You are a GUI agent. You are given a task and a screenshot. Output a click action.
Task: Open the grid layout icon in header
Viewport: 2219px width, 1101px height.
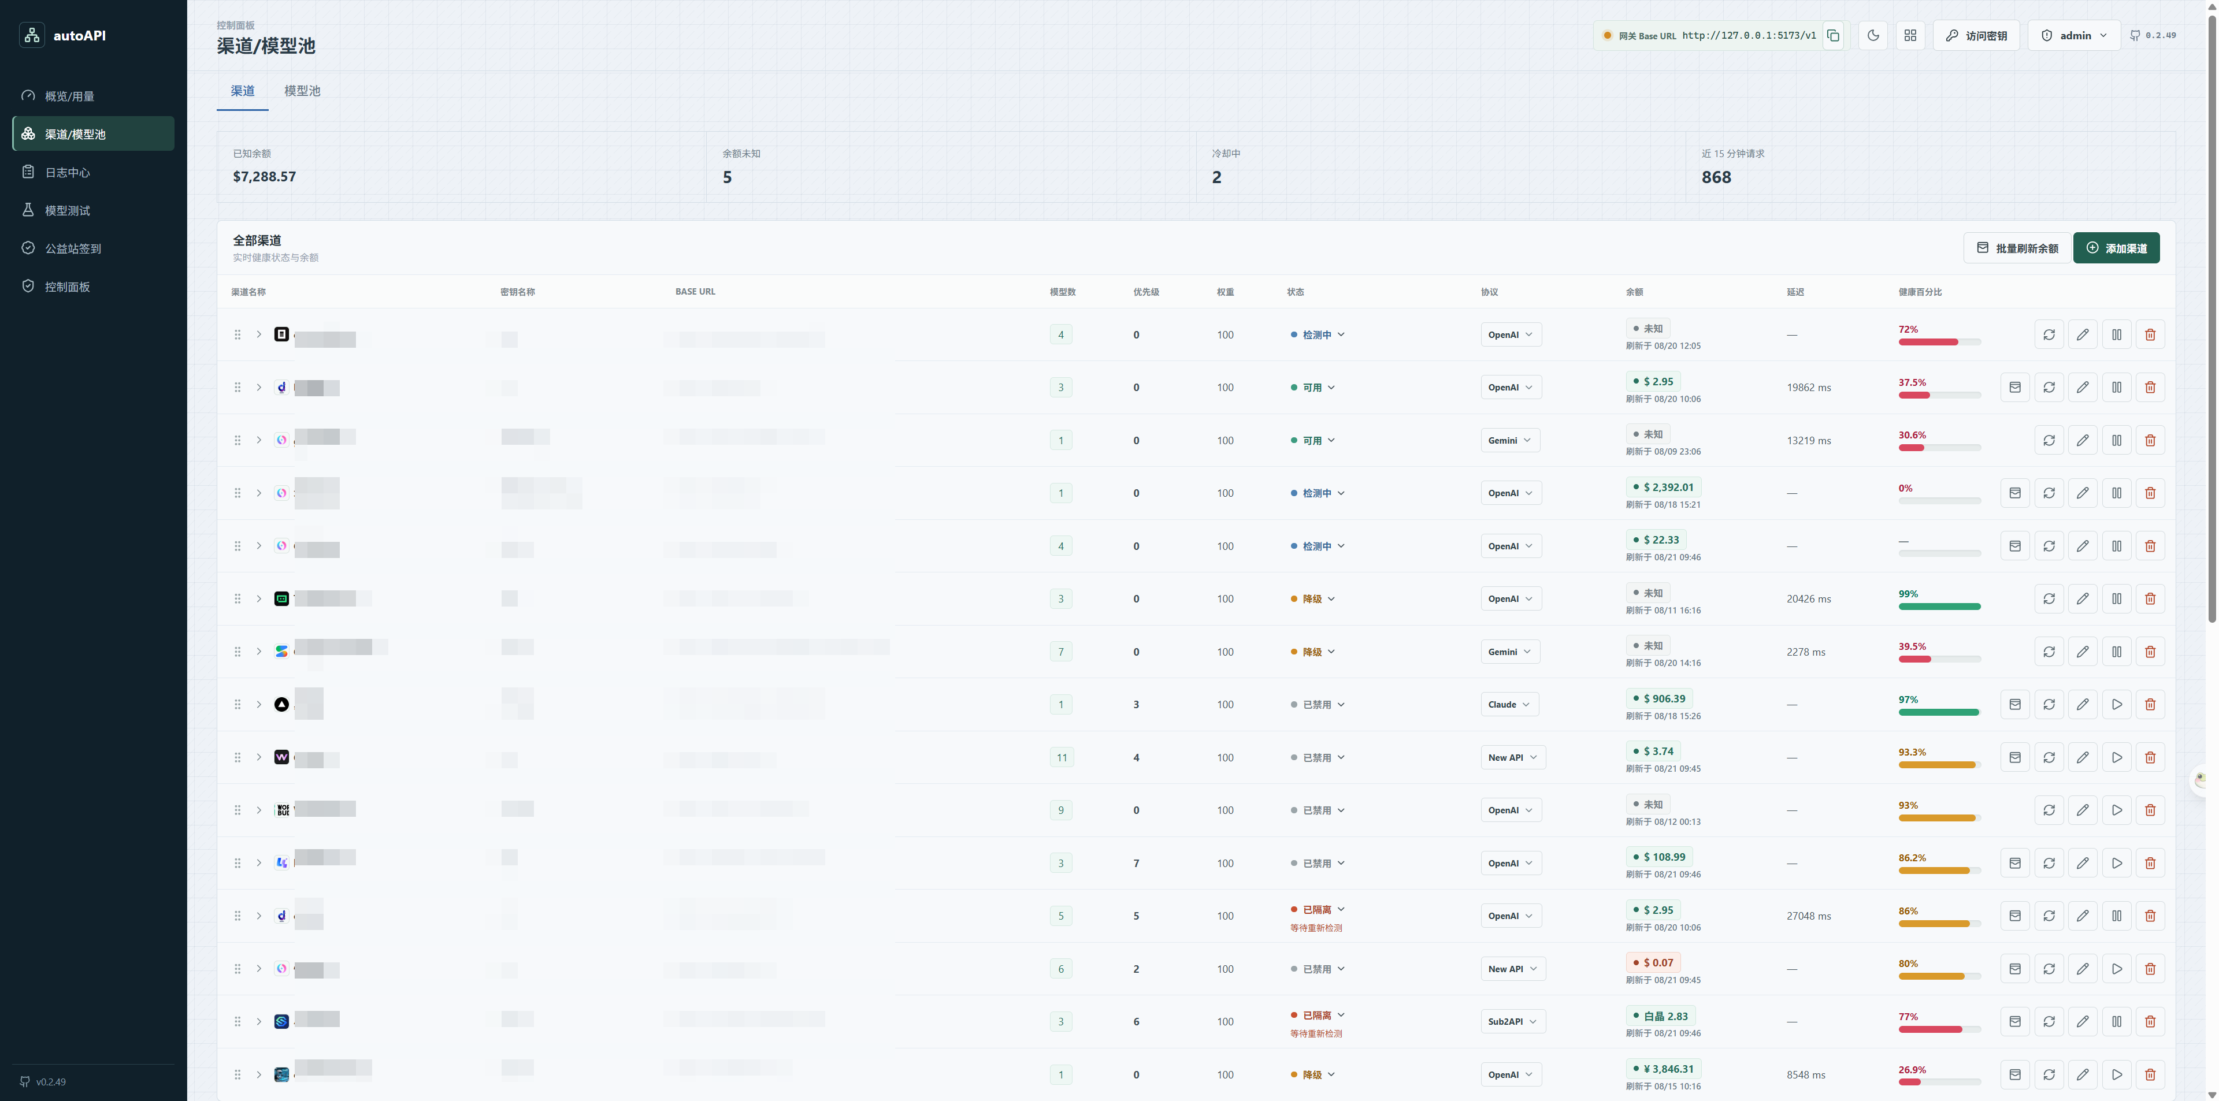[x=1910, y=35]
